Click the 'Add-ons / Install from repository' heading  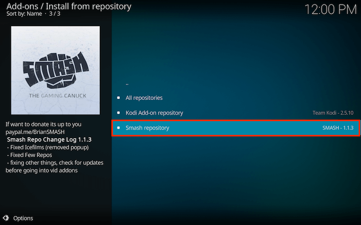(69, 6)
